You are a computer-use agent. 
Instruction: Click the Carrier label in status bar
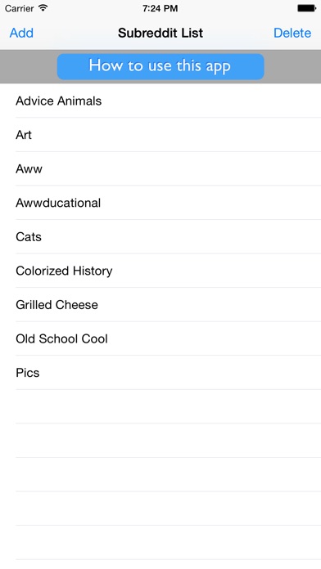click(20, 8)
